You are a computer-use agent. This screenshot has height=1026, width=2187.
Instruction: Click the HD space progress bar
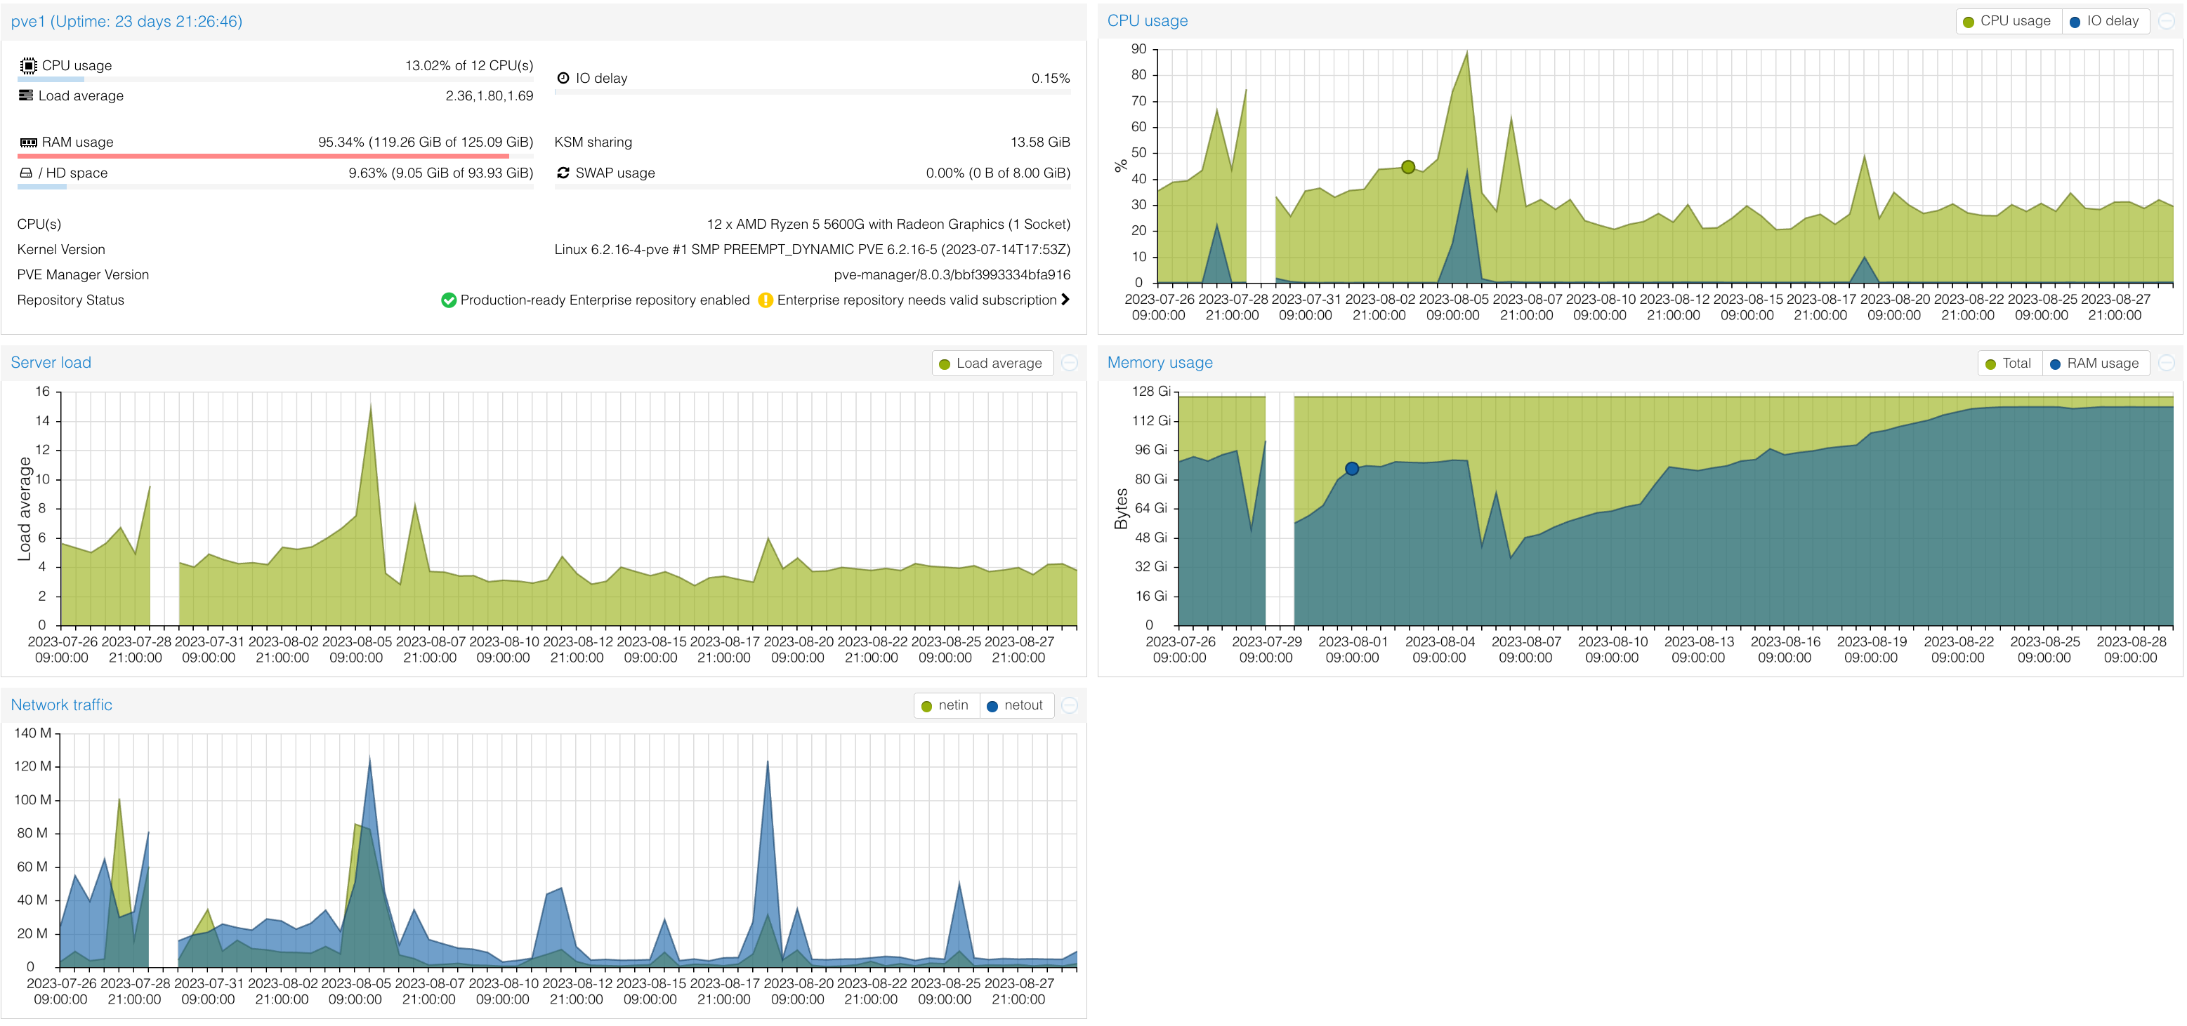276,187
